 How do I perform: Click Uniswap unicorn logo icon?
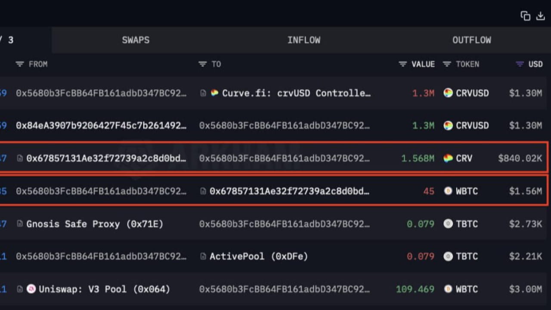click(x=31, y=289)
